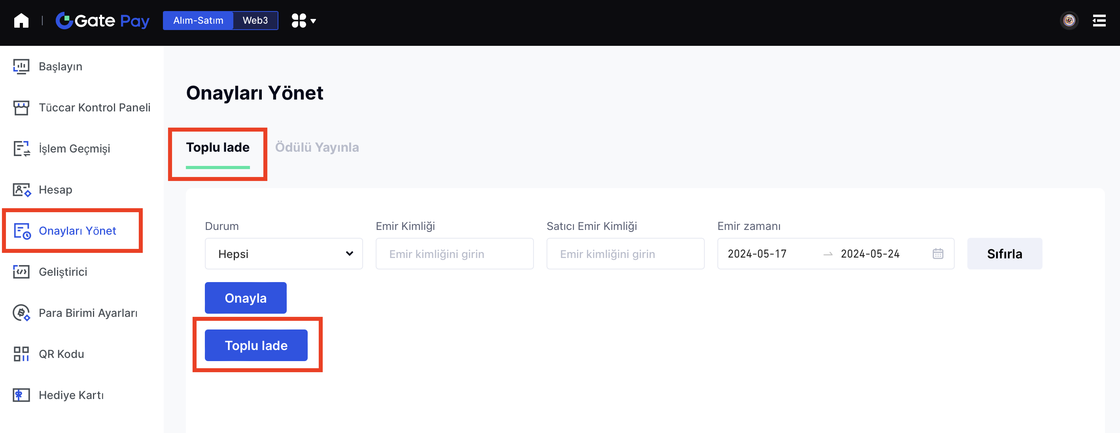
Task: Switch to Ödülü Yayınla tab
Action: pyautogui.click(x=317, y=147)
